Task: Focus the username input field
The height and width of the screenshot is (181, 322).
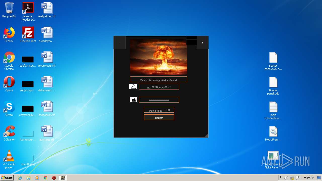Action: (159, 87)
